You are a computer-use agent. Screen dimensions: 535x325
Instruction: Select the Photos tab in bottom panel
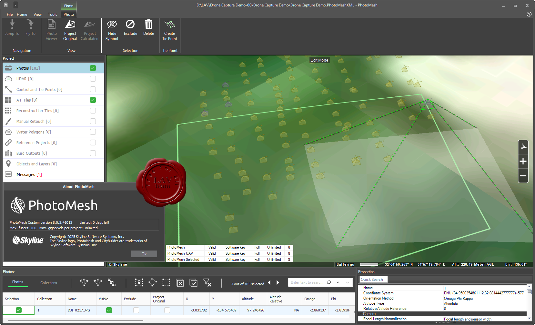point(18,282)
